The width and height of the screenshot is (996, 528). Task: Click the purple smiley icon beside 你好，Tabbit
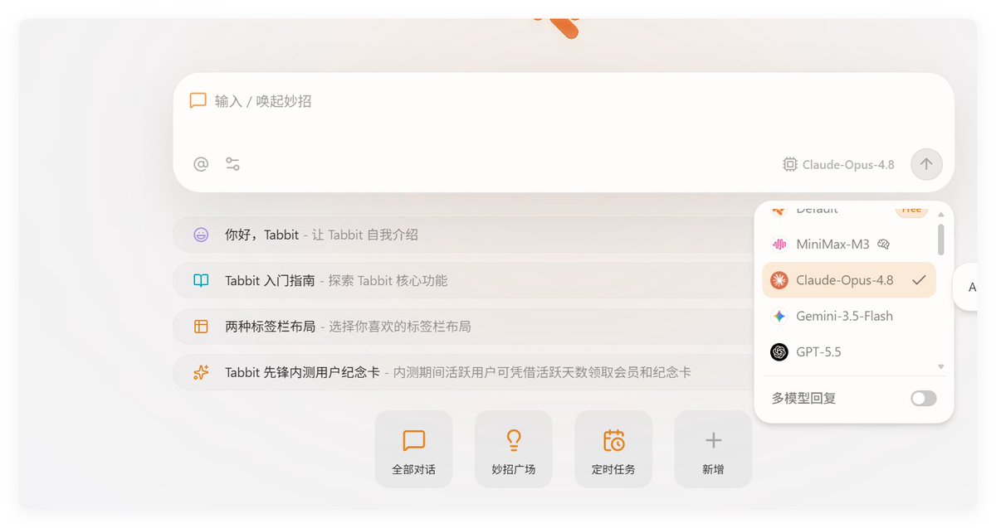pyautogui.click(x=201, y=235)
